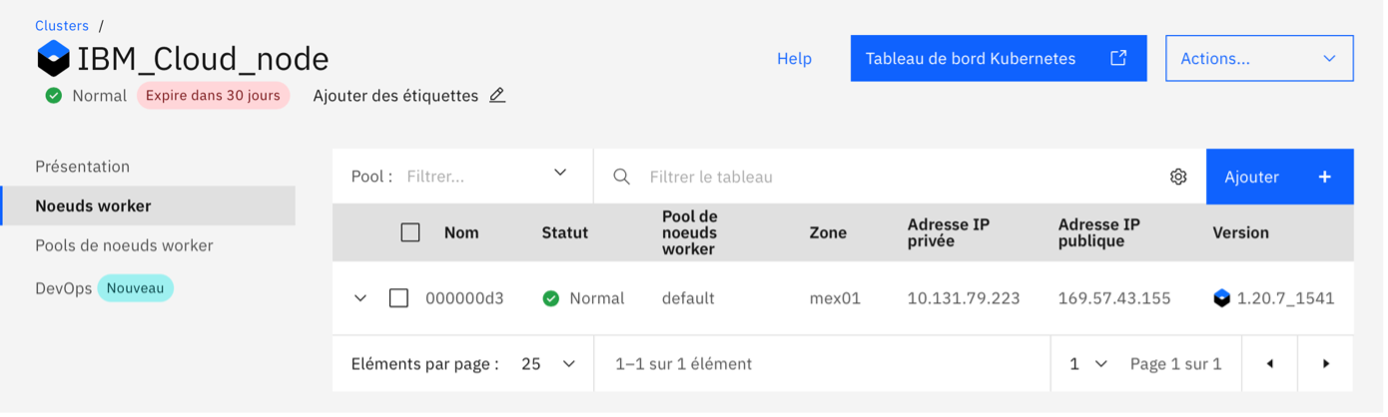
Task: Go to next page arrow
Action: point(1326,364)
